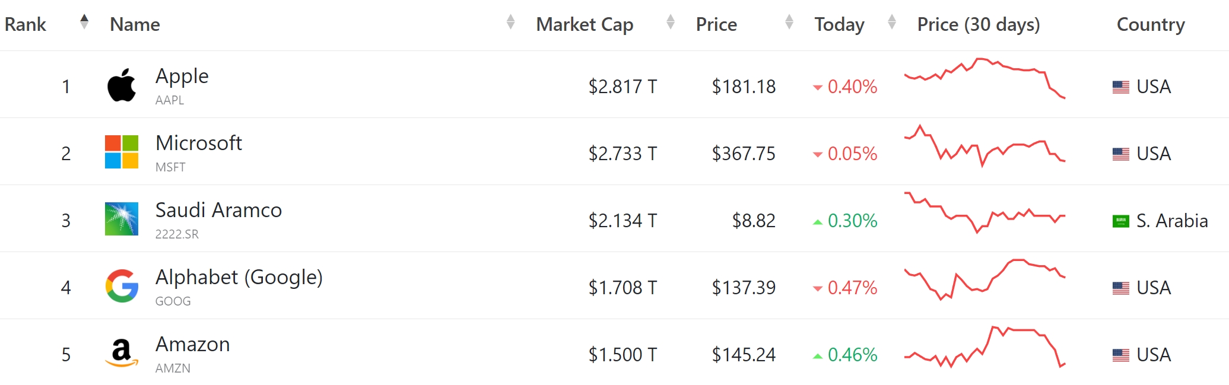The image size is (1229, 385).
Task: Sort by Price using arrow icon
Action: (789, 22)
